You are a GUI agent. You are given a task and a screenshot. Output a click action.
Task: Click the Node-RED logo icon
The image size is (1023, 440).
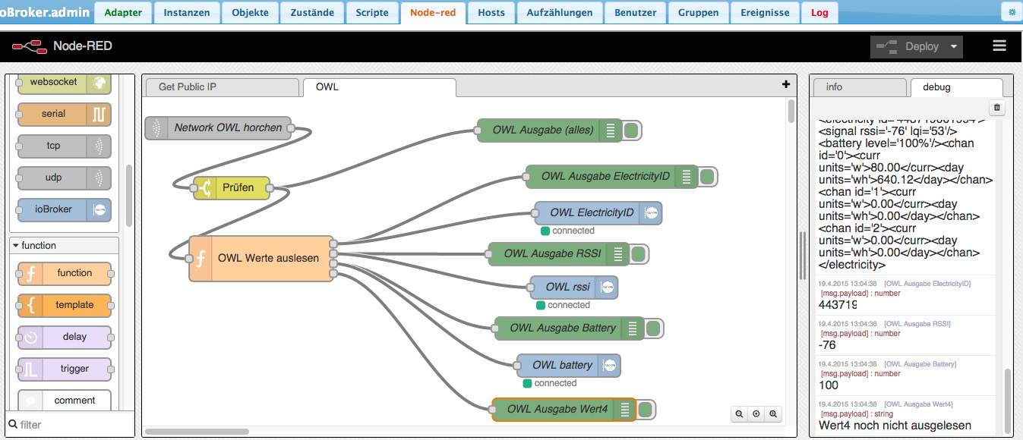pos(30,47)
